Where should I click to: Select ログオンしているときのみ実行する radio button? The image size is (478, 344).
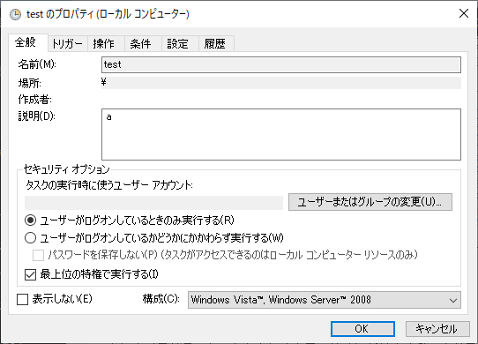pyautogui.click(x=31, y=221)
